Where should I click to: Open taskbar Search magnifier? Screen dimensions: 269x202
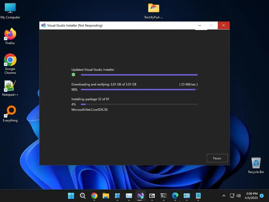83,196
